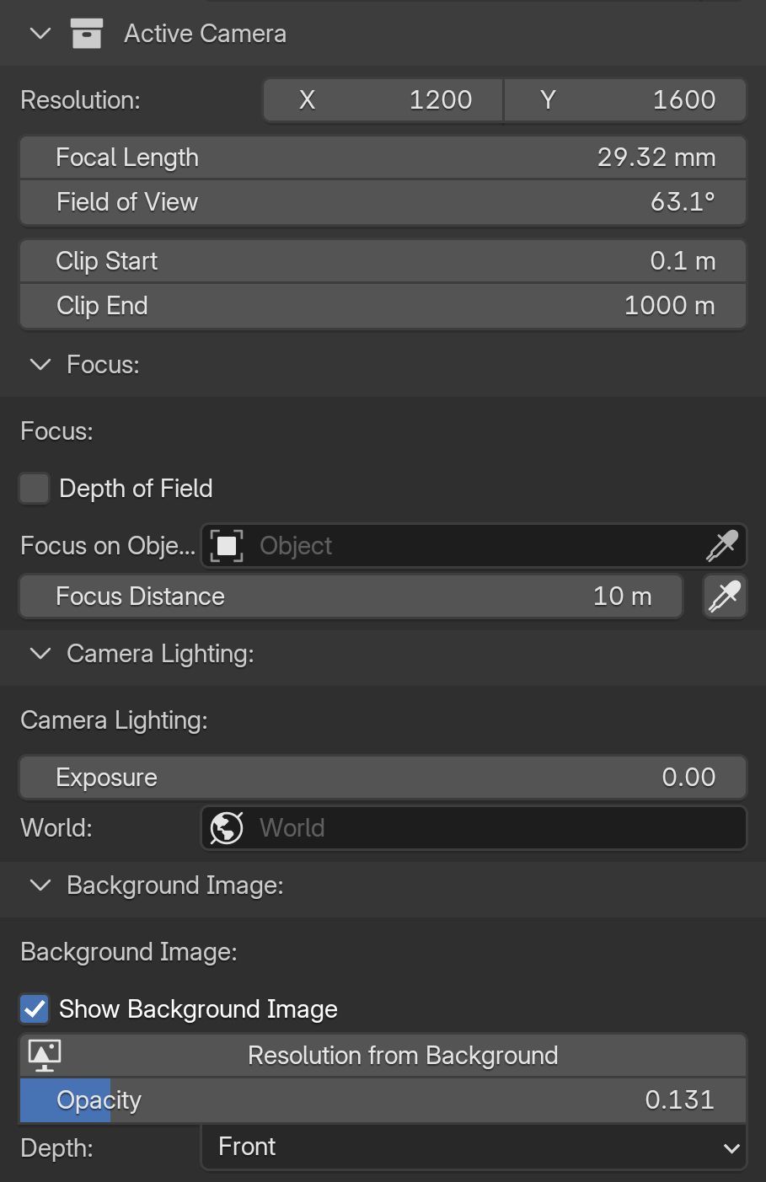Screen dimensions: 766x1182
Task: Click the object icon in the Focus Object field
Action: tap(227, 546)
